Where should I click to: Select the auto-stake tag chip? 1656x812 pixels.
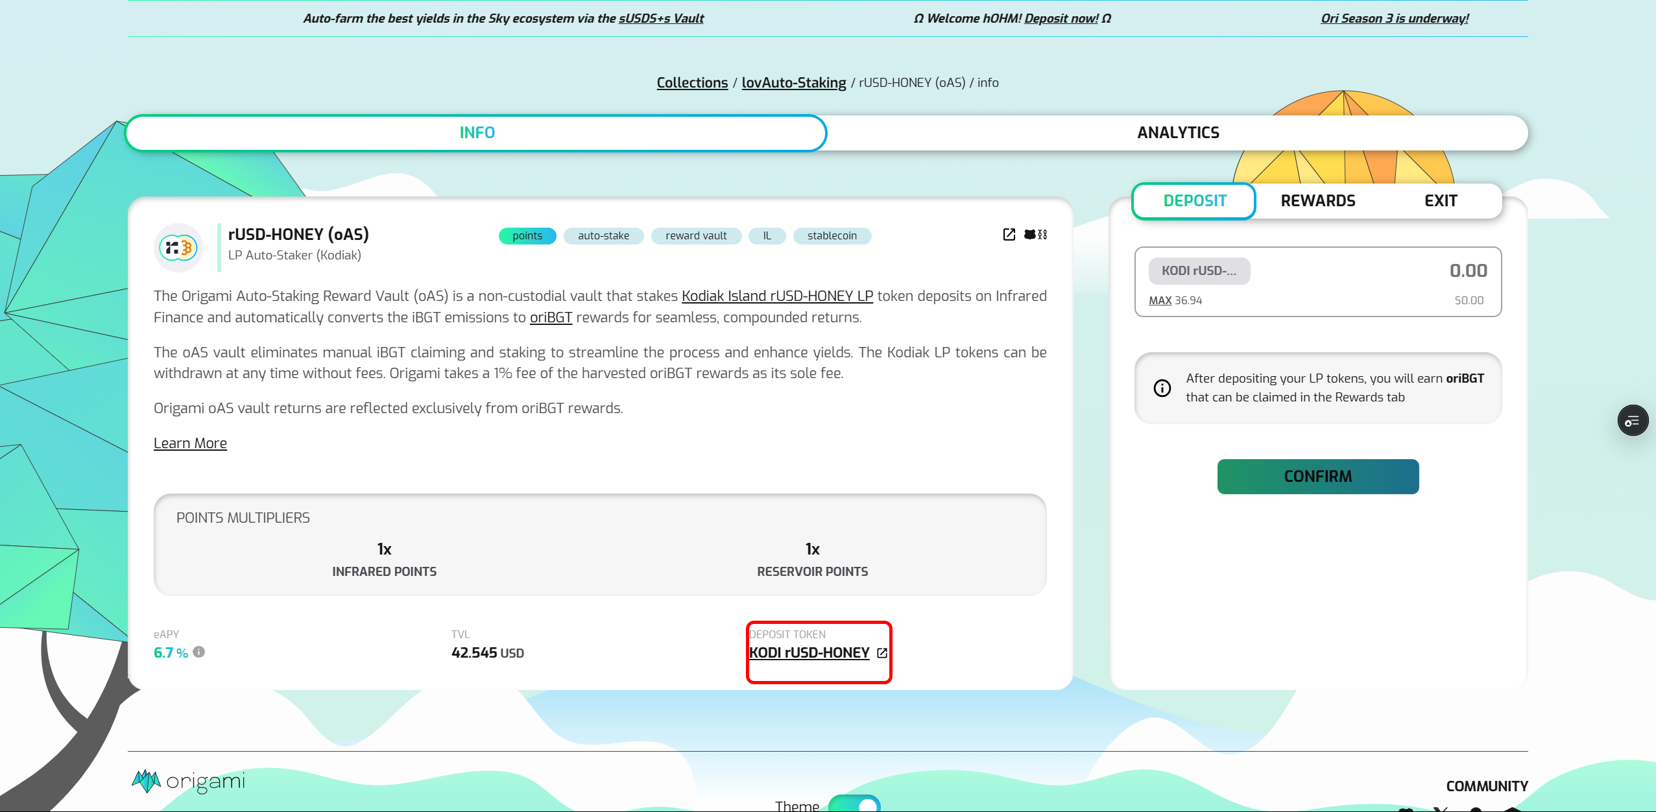click(603, 236)
